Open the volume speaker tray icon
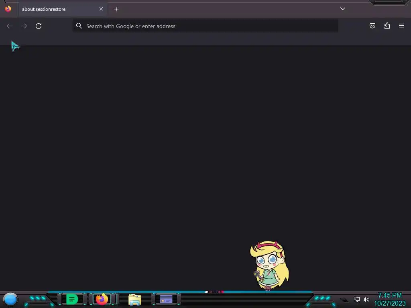411x308 pixels. point(366,299)
